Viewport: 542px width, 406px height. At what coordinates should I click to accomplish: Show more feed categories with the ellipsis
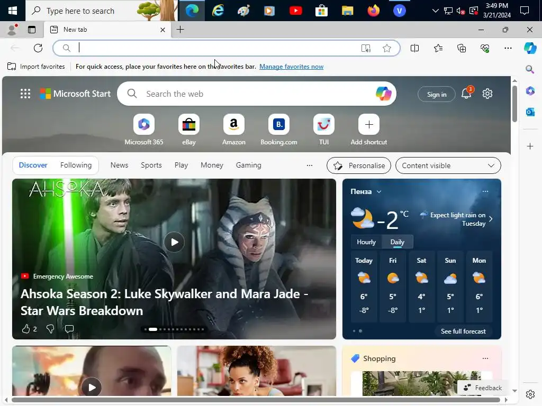(x=309, y=165)
